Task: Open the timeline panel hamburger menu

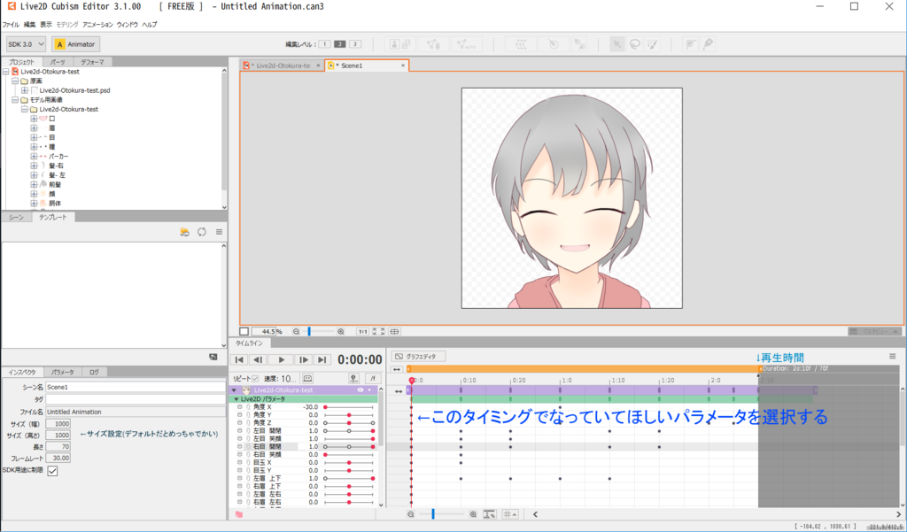Action: pos(893,356)
